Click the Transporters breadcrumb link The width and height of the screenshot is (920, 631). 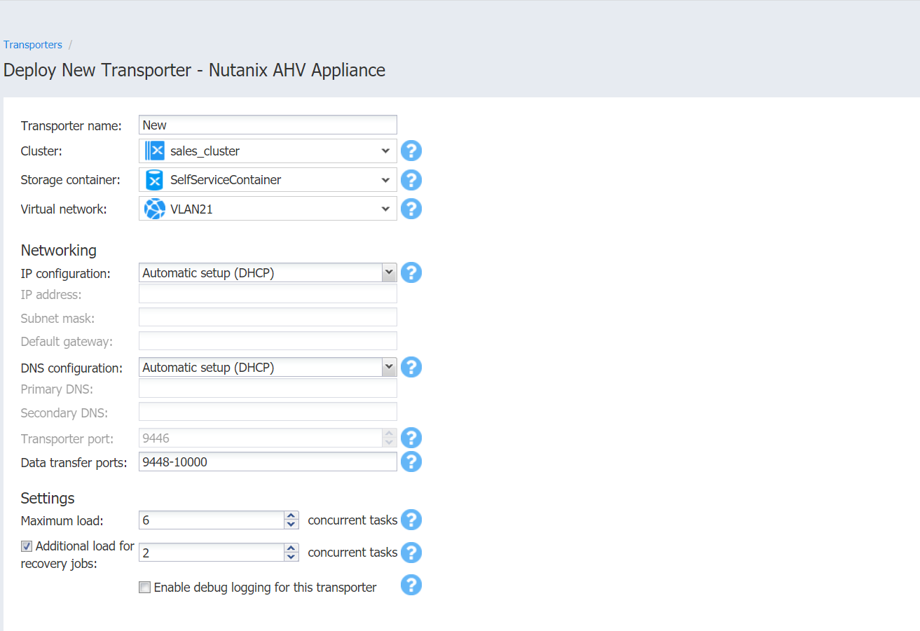coord(33,45)
